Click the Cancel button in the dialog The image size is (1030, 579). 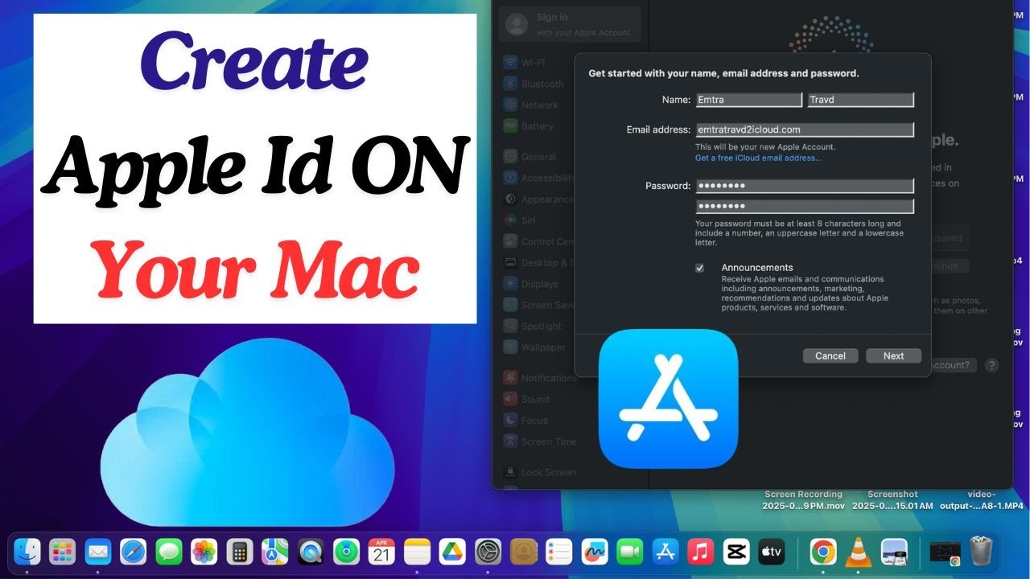[x=830, y=355]
